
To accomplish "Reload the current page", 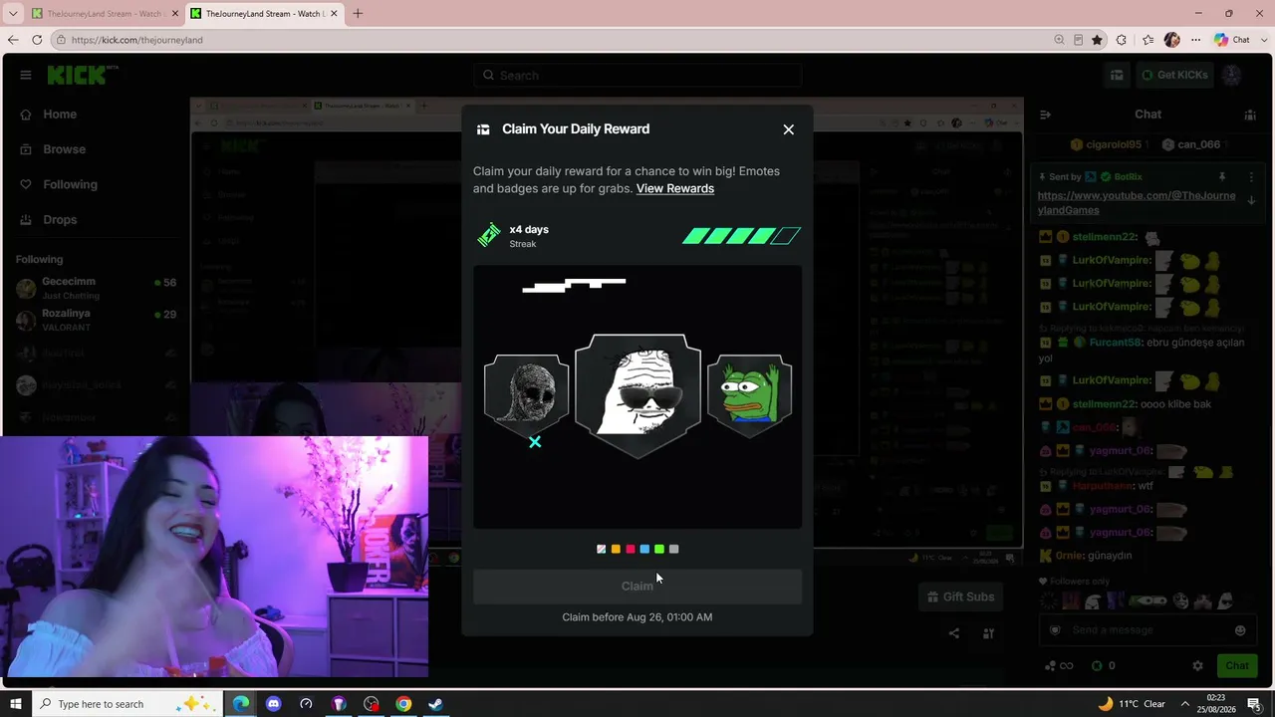I will click(x=37, y=40).
